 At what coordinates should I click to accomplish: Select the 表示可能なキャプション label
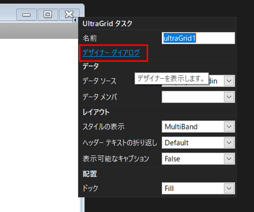(116, 159)
